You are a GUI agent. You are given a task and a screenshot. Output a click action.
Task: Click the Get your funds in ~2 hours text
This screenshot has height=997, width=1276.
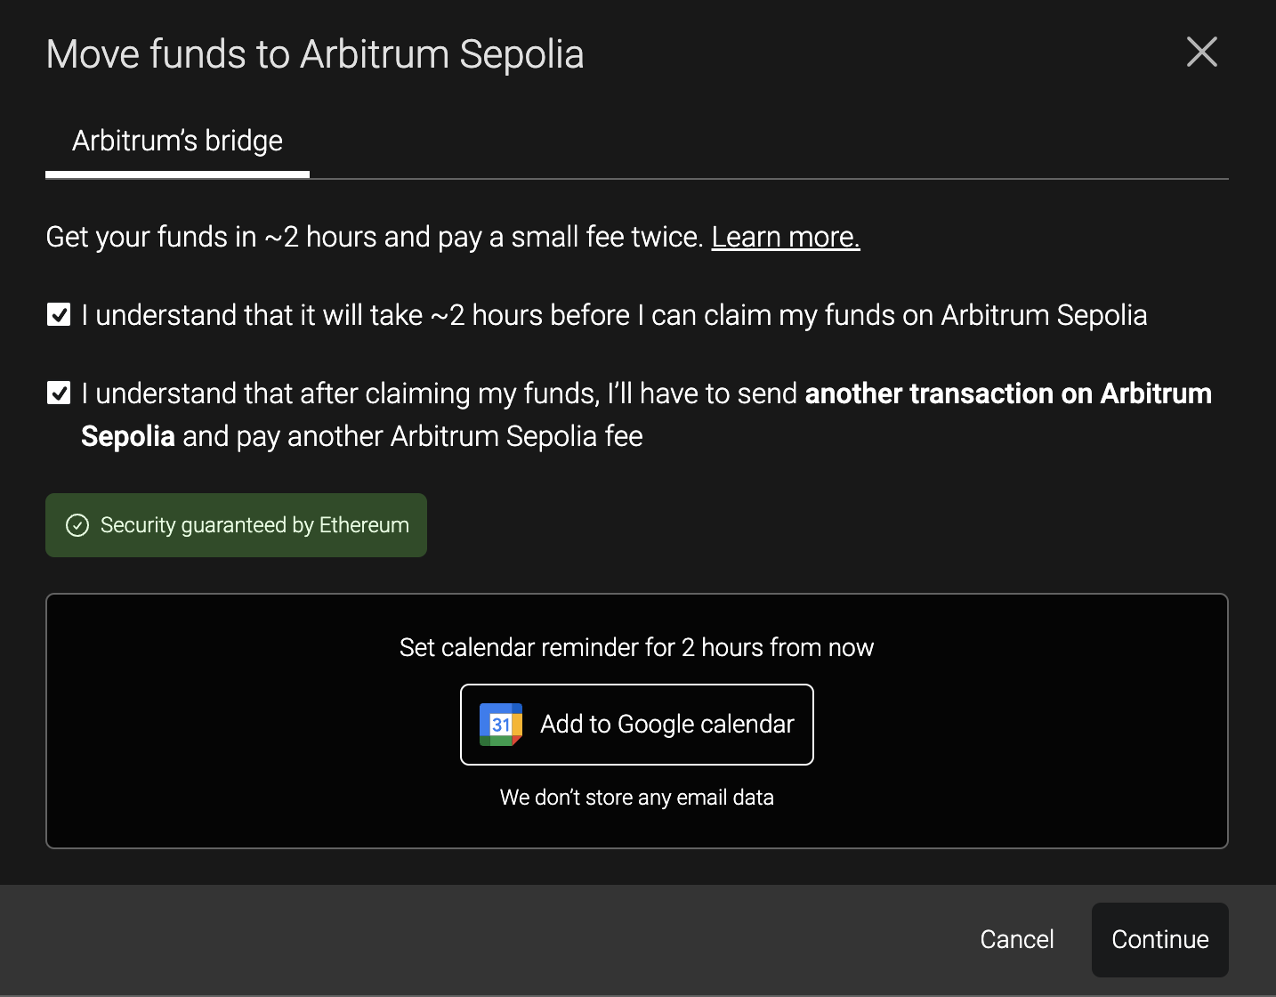pos(375,237)
